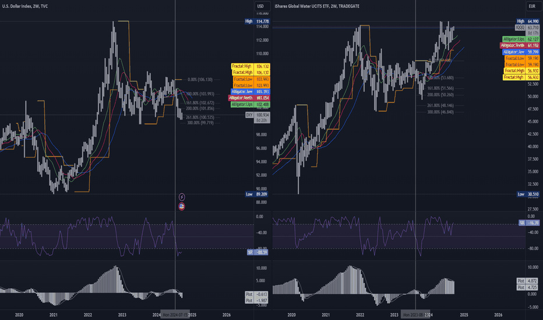This screenshot has height=320, width=543.
Task: Select the Low 89.209 price label
Action: pyautogui.click(x=256, y=194)
